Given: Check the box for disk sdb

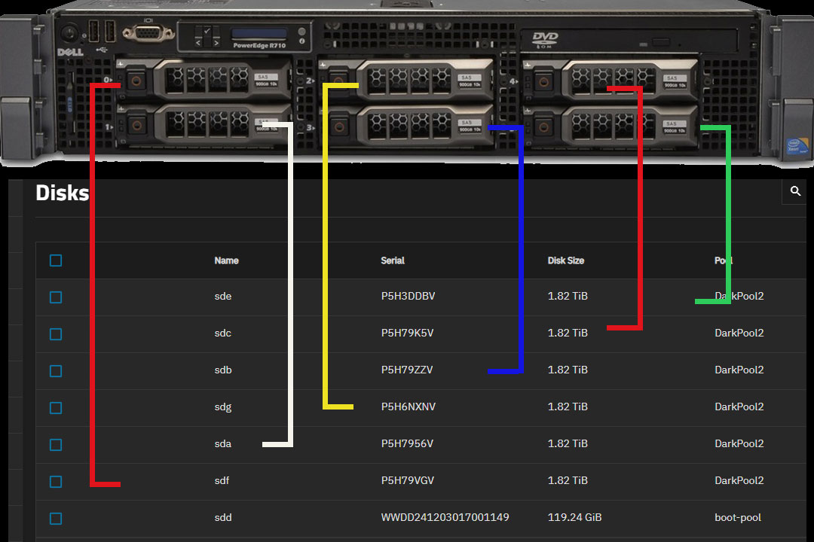Looking at the screenshot, I should click(56, 371).
